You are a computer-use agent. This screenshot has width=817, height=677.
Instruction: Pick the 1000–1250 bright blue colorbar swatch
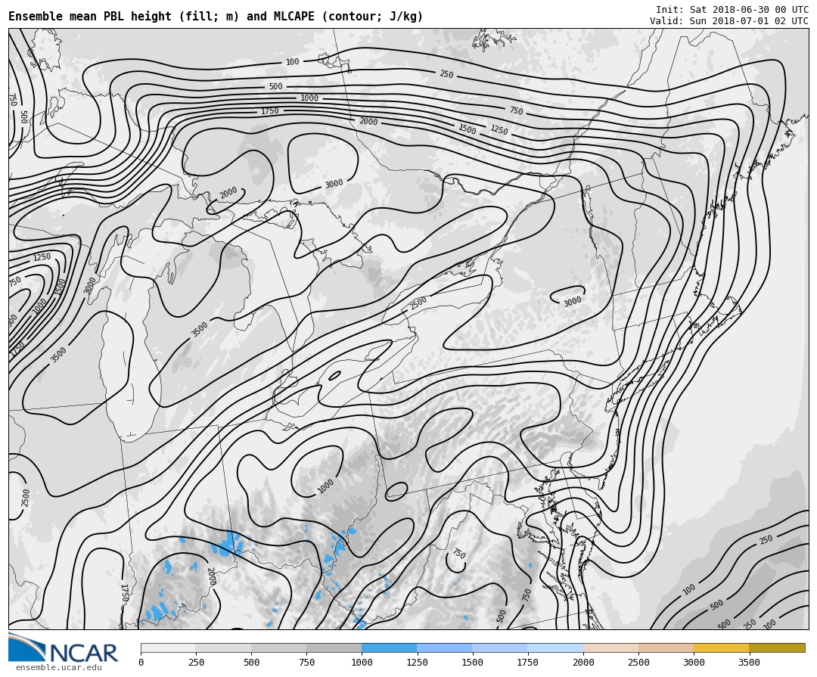[390, 647]
